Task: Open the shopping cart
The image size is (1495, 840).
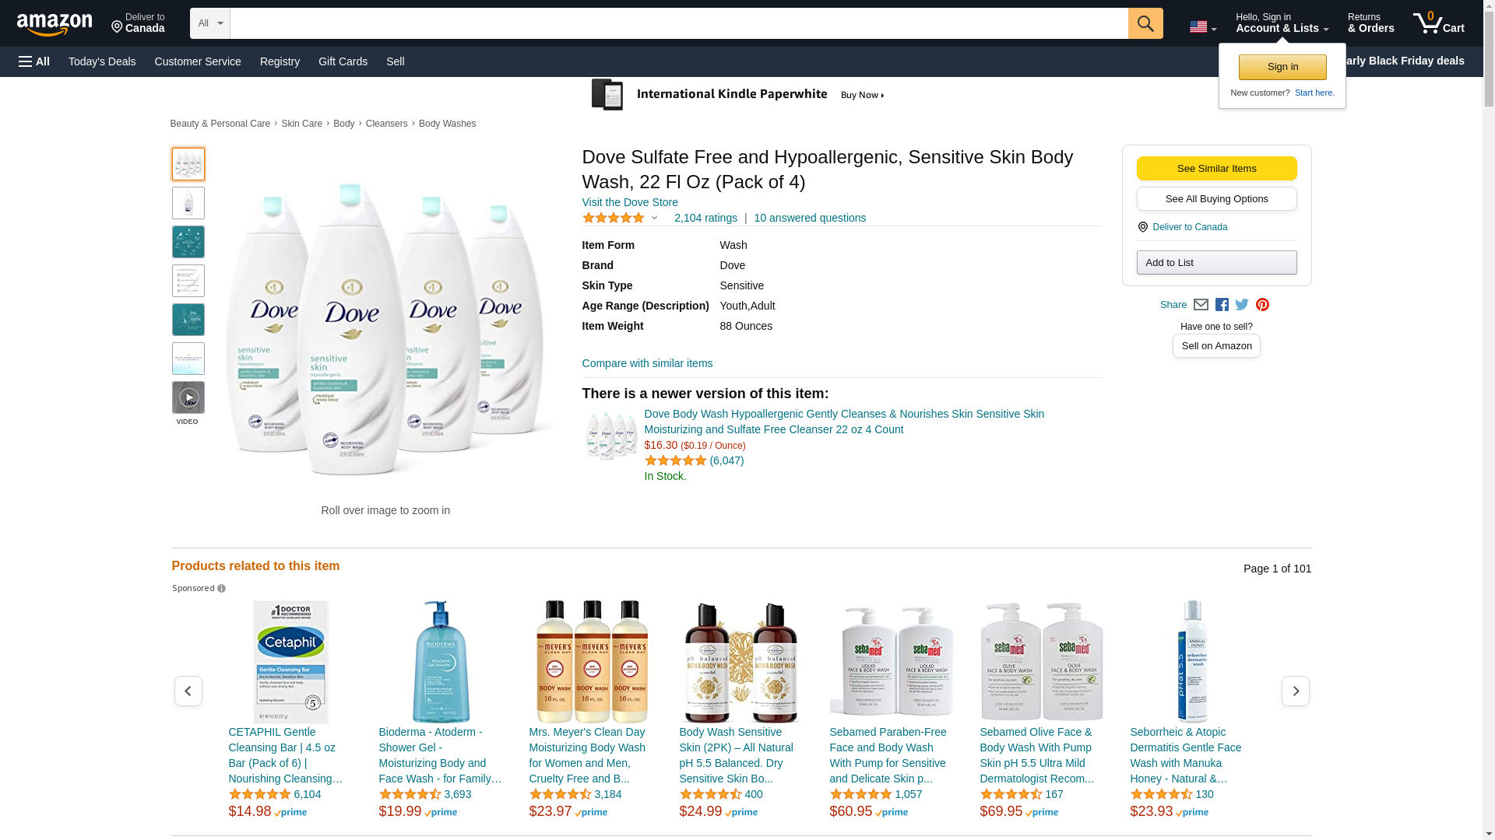Action: 1438,23
